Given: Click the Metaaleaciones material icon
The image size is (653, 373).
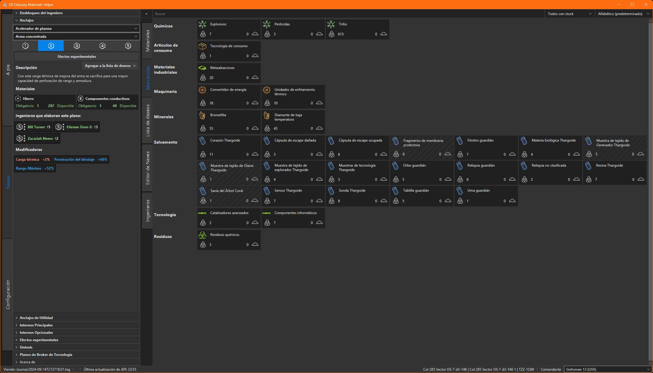Looking at the screenshot, I should click(202, 68).
